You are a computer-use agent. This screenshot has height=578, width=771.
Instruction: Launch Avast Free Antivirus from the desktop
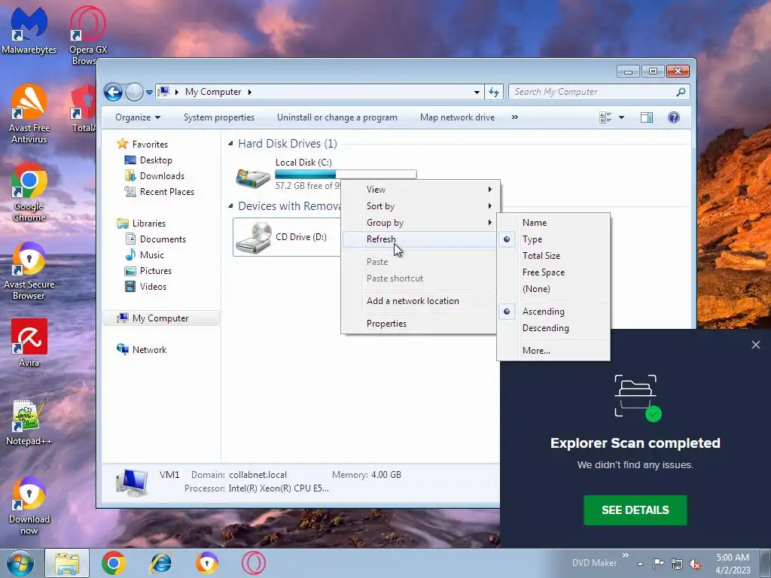point(29,114)
